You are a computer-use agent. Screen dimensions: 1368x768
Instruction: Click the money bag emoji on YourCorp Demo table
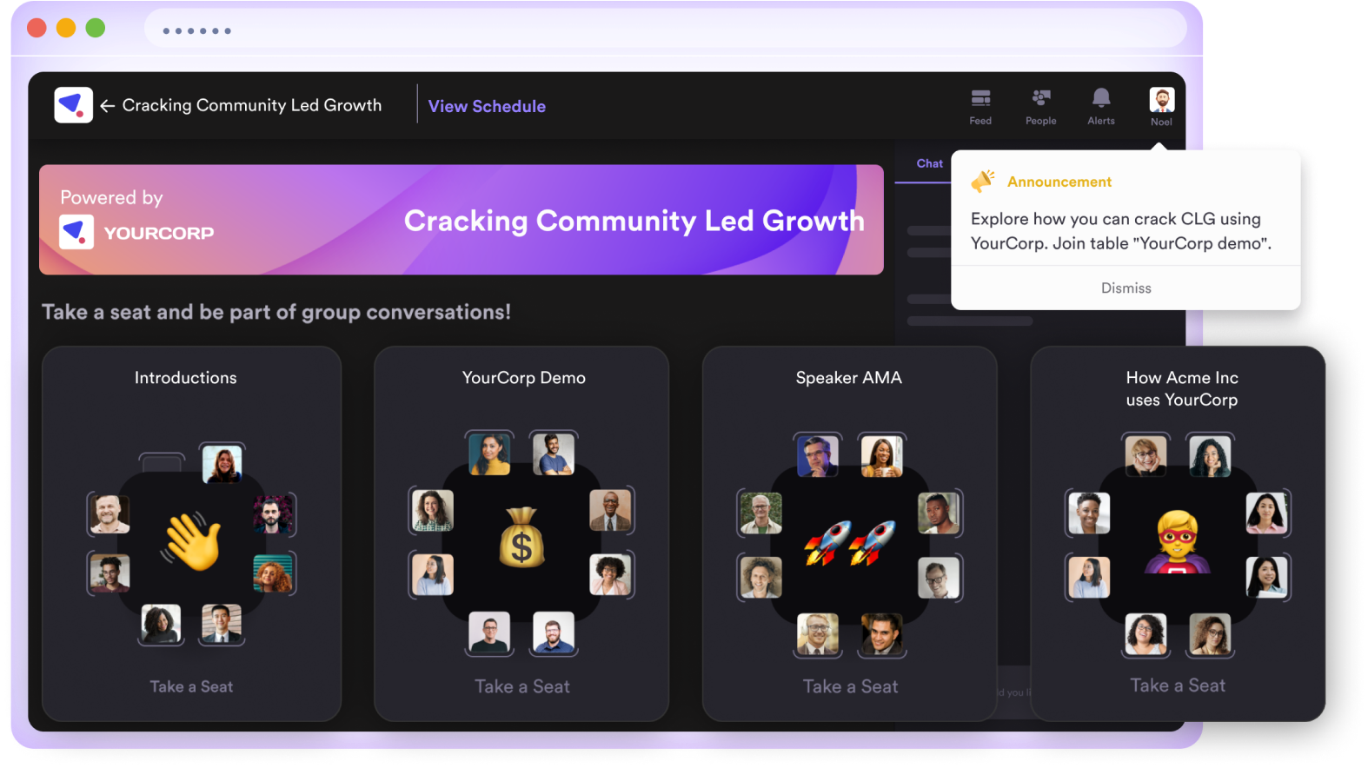pyautogui.click(x=521, y=537)
